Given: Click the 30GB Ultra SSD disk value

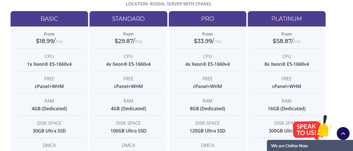Looking at the screenshot, I should pos(49,131).
